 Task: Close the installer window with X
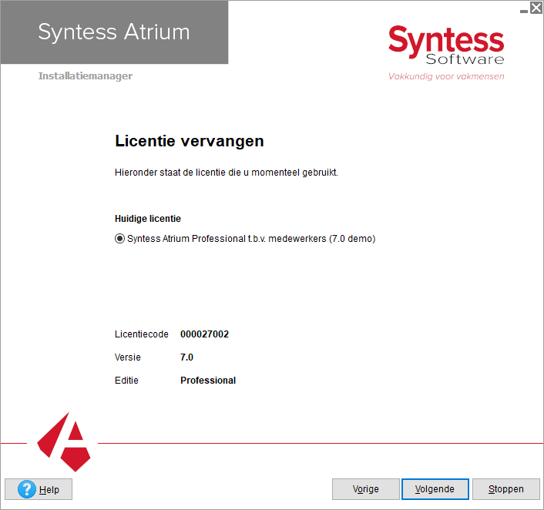tap(536, 8)
